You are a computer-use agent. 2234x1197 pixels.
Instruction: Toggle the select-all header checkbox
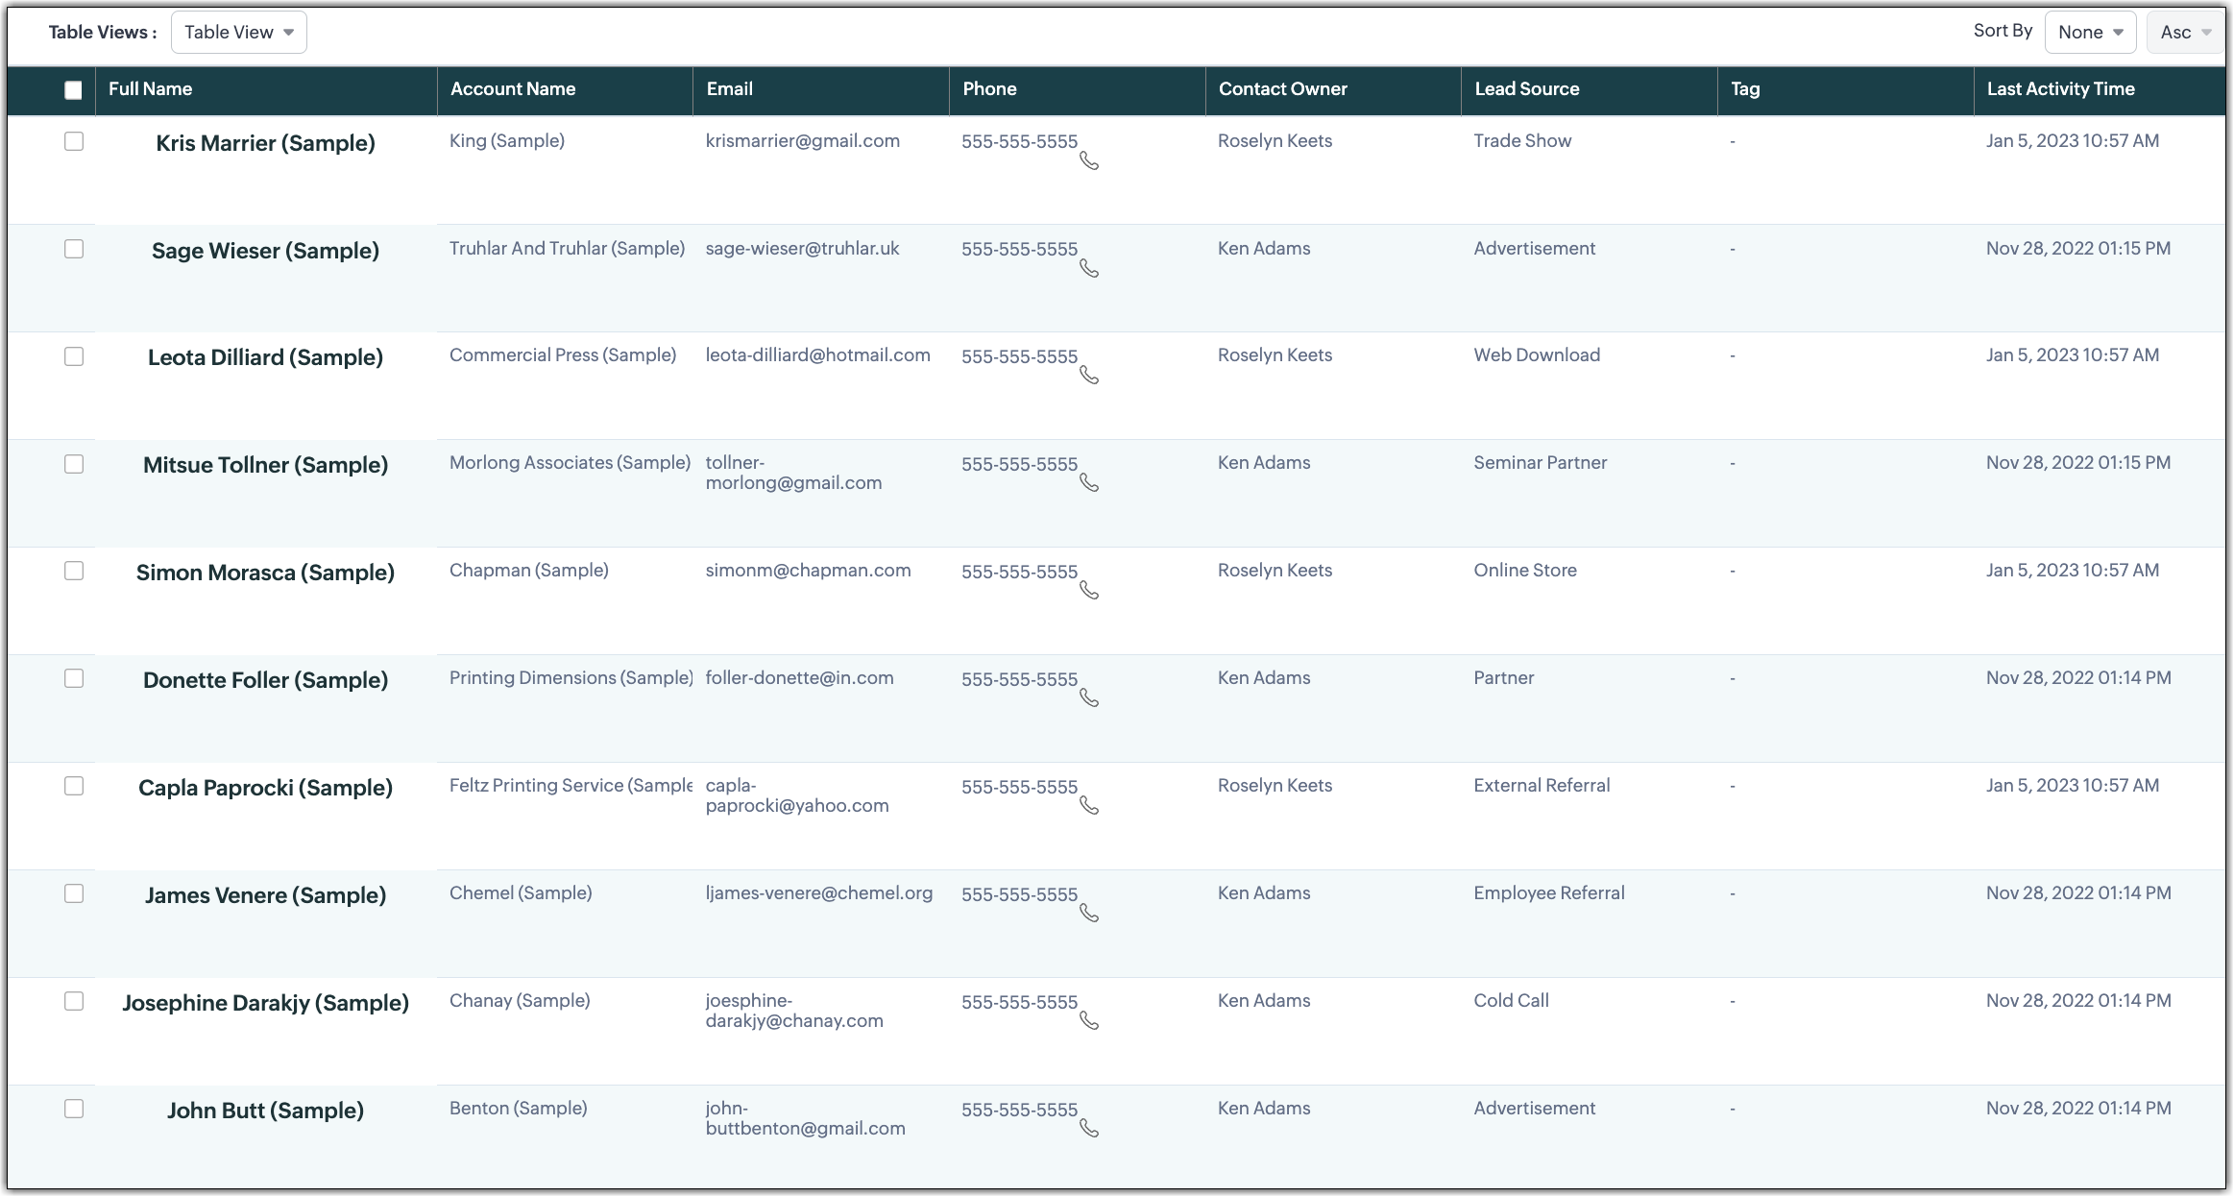pos(73,90)
